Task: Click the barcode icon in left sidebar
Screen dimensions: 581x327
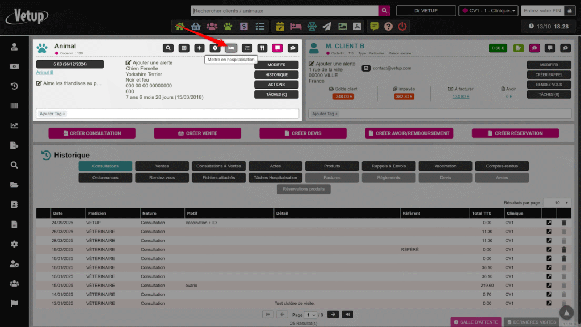Action: click(x=14, y=106)
